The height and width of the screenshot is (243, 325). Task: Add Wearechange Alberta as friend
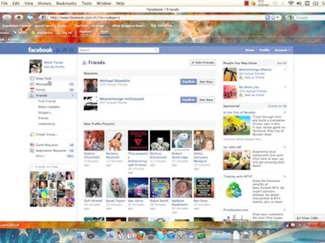tap(254, 78)
